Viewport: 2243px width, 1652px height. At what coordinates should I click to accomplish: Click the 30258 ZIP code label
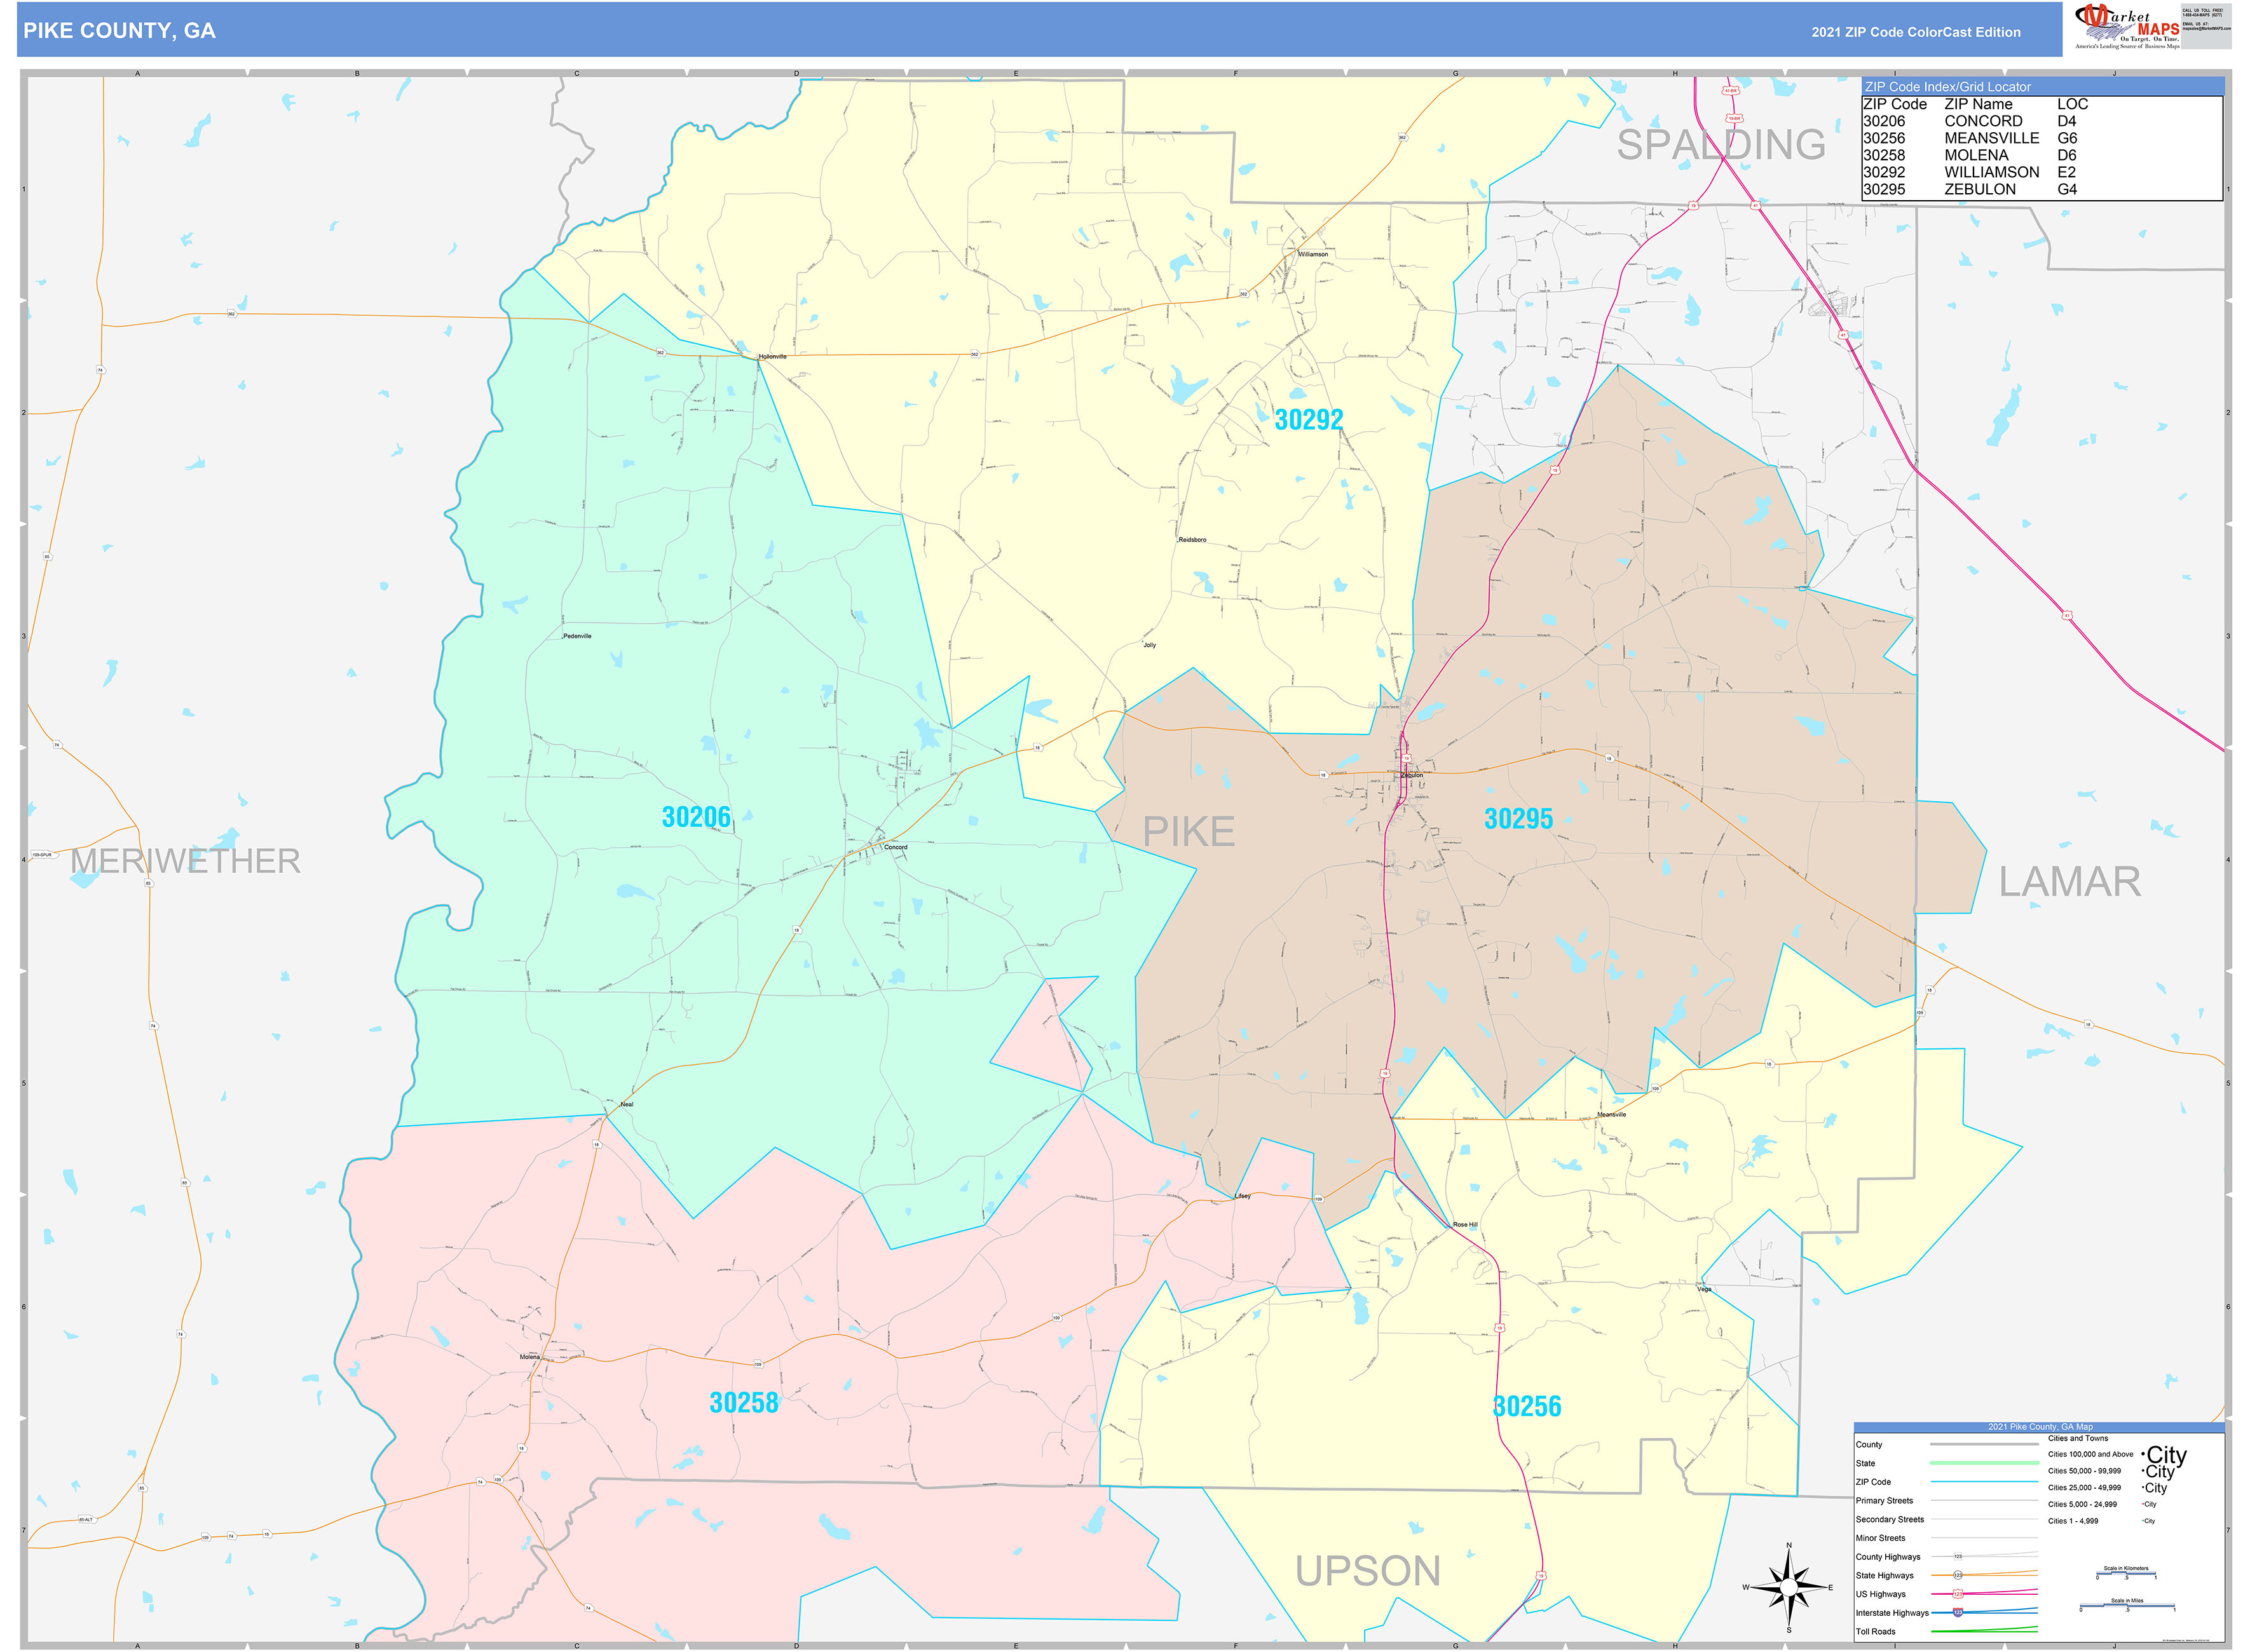click(x=744, y=1403)
